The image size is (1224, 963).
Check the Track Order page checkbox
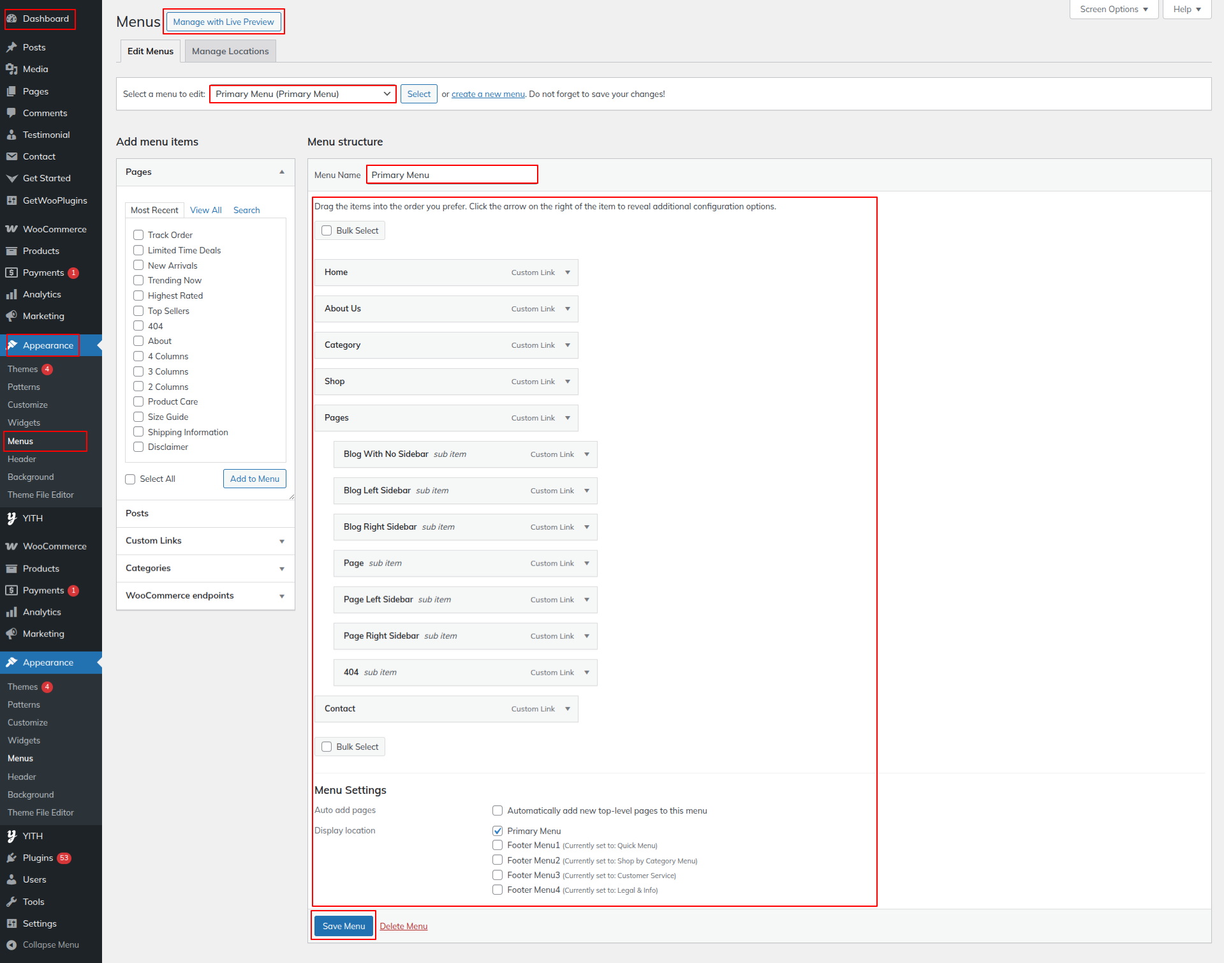pos(138,235)
